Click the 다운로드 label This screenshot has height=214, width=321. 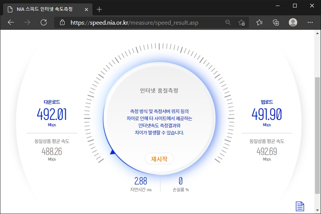click(52, 102)
